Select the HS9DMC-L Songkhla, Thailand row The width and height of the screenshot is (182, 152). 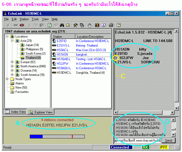pyautogui.click(x=81, y=73)
